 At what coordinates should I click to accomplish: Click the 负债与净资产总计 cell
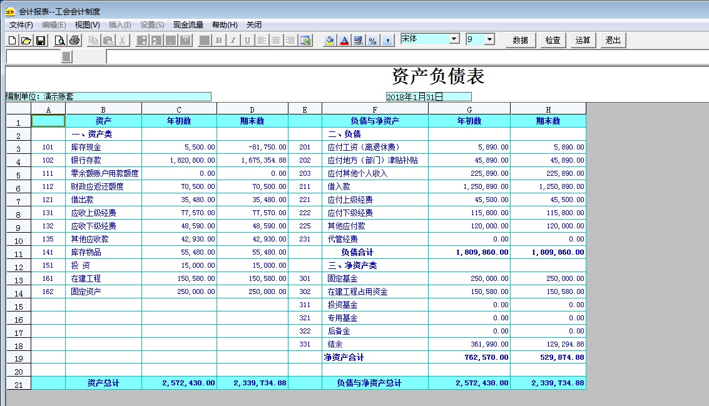pos(375,383)
